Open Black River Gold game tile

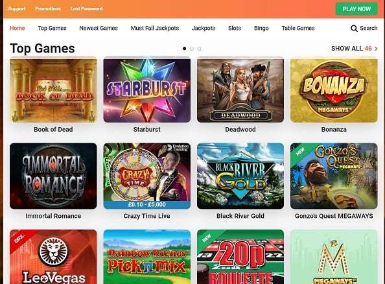[240, 176]
